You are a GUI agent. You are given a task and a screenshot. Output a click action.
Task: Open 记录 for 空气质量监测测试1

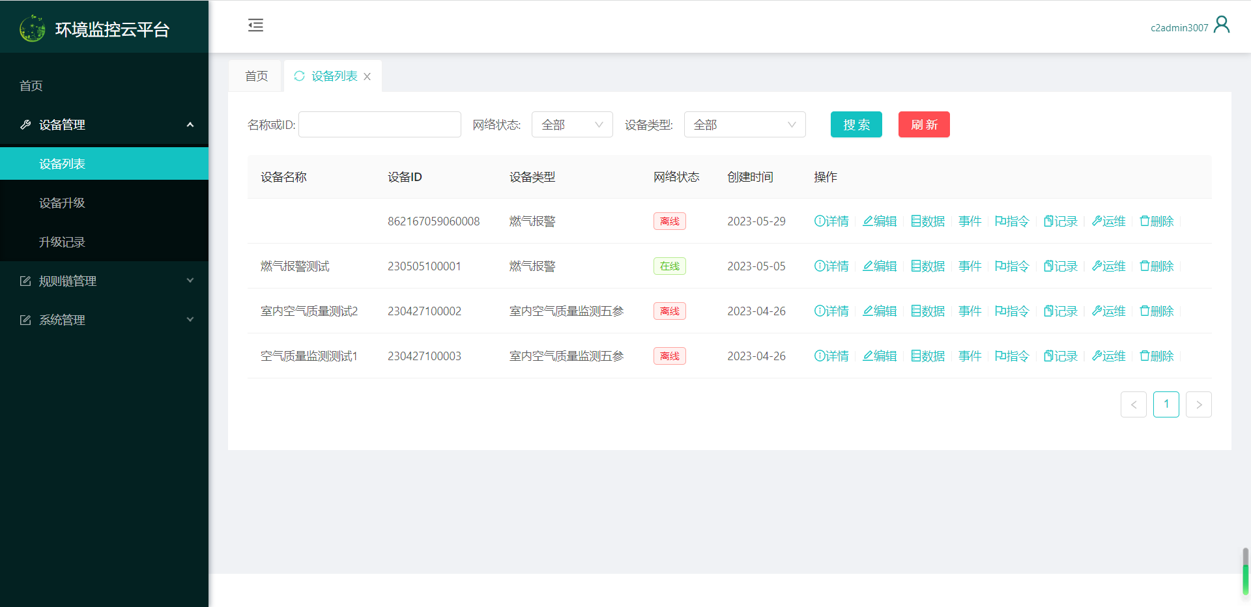(1061, 356)
